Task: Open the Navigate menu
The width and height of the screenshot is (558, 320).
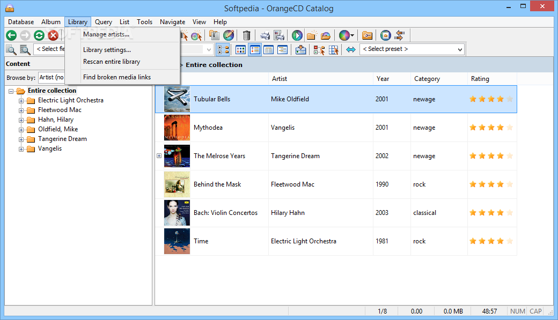Action: 172,22
